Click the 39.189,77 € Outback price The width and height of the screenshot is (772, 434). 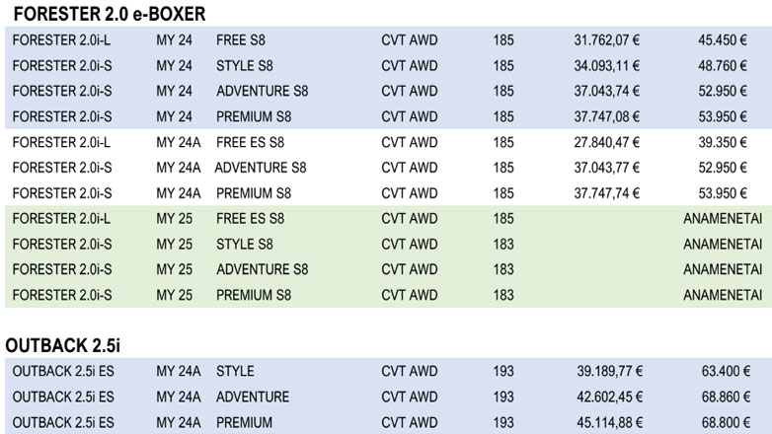pyautogui.click(x=610, y=372)
